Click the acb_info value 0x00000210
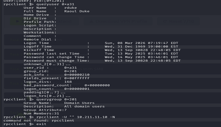The height and width of the screenshot is (127, 221). click(77, 75)
